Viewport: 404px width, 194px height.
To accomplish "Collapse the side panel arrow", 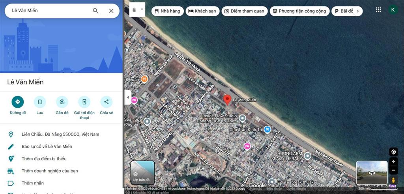I will point(128,97).
